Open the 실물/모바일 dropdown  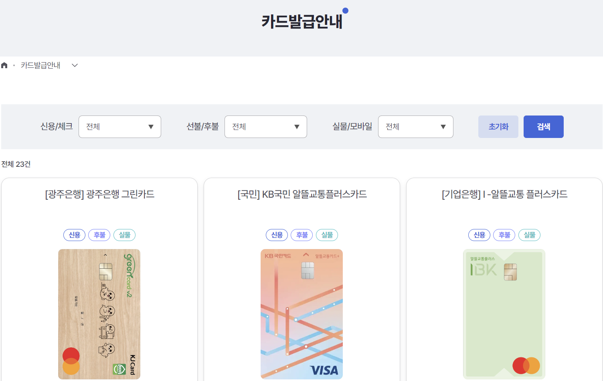416,127
